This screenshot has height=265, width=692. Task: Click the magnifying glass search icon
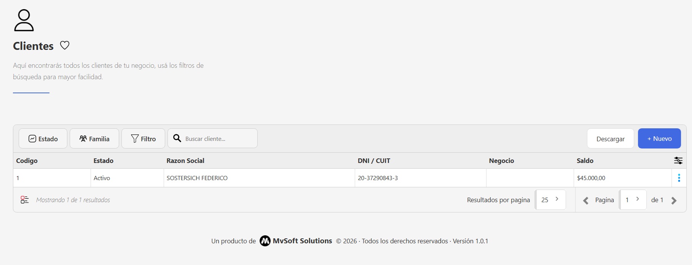177,138
